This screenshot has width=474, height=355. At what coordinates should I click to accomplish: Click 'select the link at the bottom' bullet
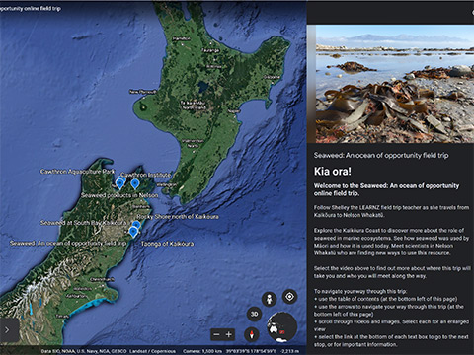391,340
